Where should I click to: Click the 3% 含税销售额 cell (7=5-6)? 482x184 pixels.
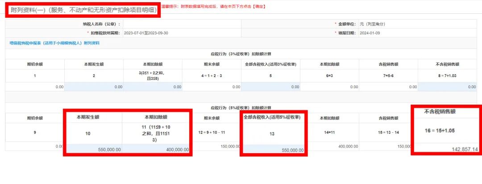point(388,87)
